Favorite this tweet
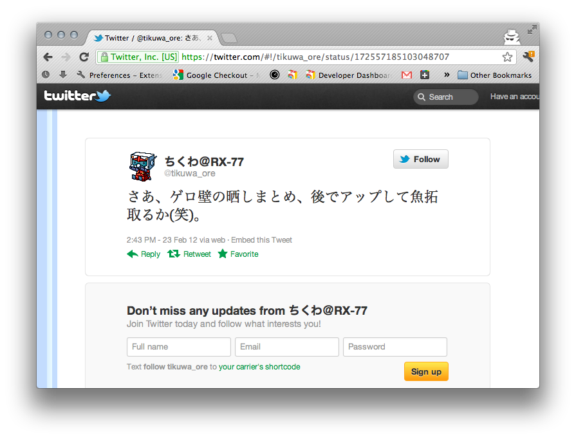The image size is (576, 439). point(238,254)
